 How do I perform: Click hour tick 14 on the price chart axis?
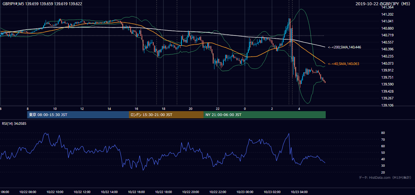click(x=109, y=109)
